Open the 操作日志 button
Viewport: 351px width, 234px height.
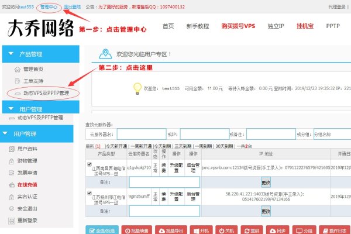point(335,230)
